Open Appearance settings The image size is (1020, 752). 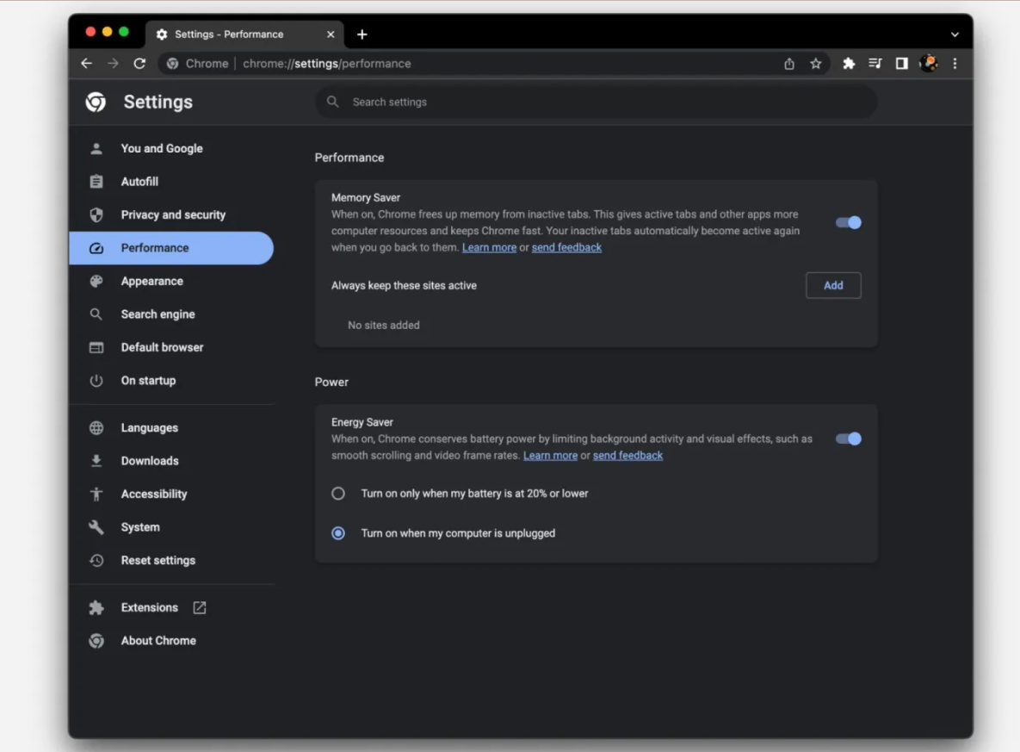[x=171, y=282]
